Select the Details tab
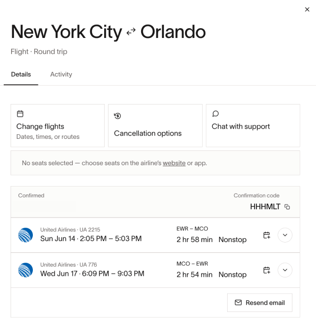This screenshot has width=316, height=330. 21,75
